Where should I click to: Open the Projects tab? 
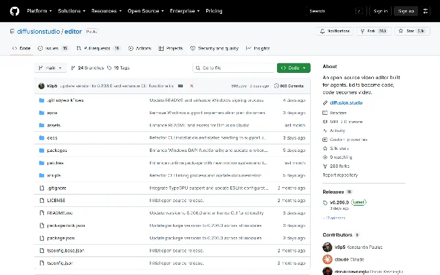coord(170,48)
